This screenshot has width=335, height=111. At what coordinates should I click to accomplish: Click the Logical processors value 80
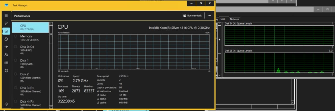coord(120,87)
